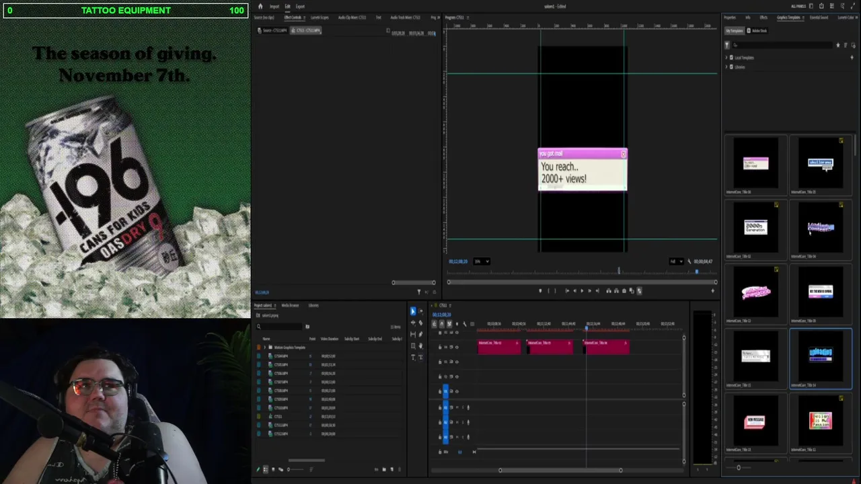
Task: Toggle the Local Templates checkbox
Action: (x=731, y=57)
